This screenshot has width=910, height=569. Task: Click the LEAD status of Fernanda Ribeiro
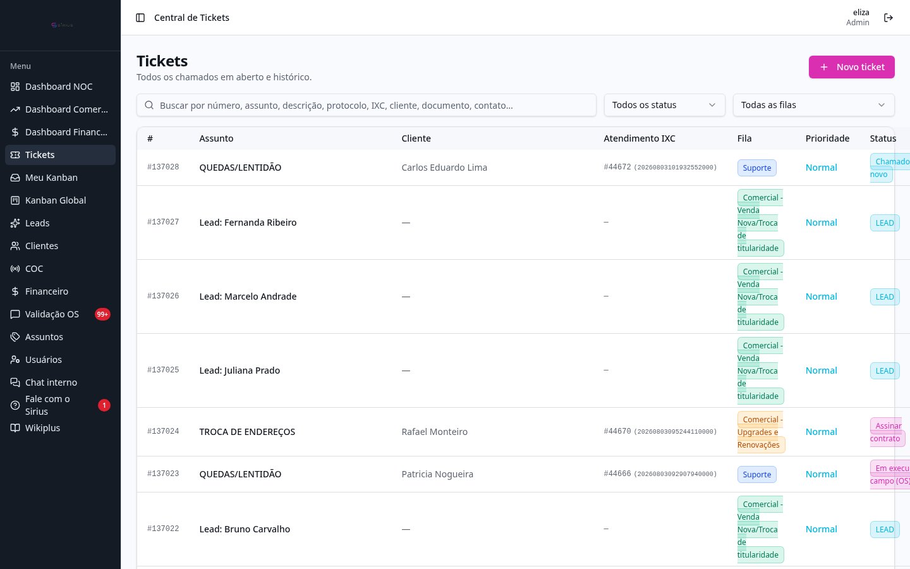click(x=885, y=223)
